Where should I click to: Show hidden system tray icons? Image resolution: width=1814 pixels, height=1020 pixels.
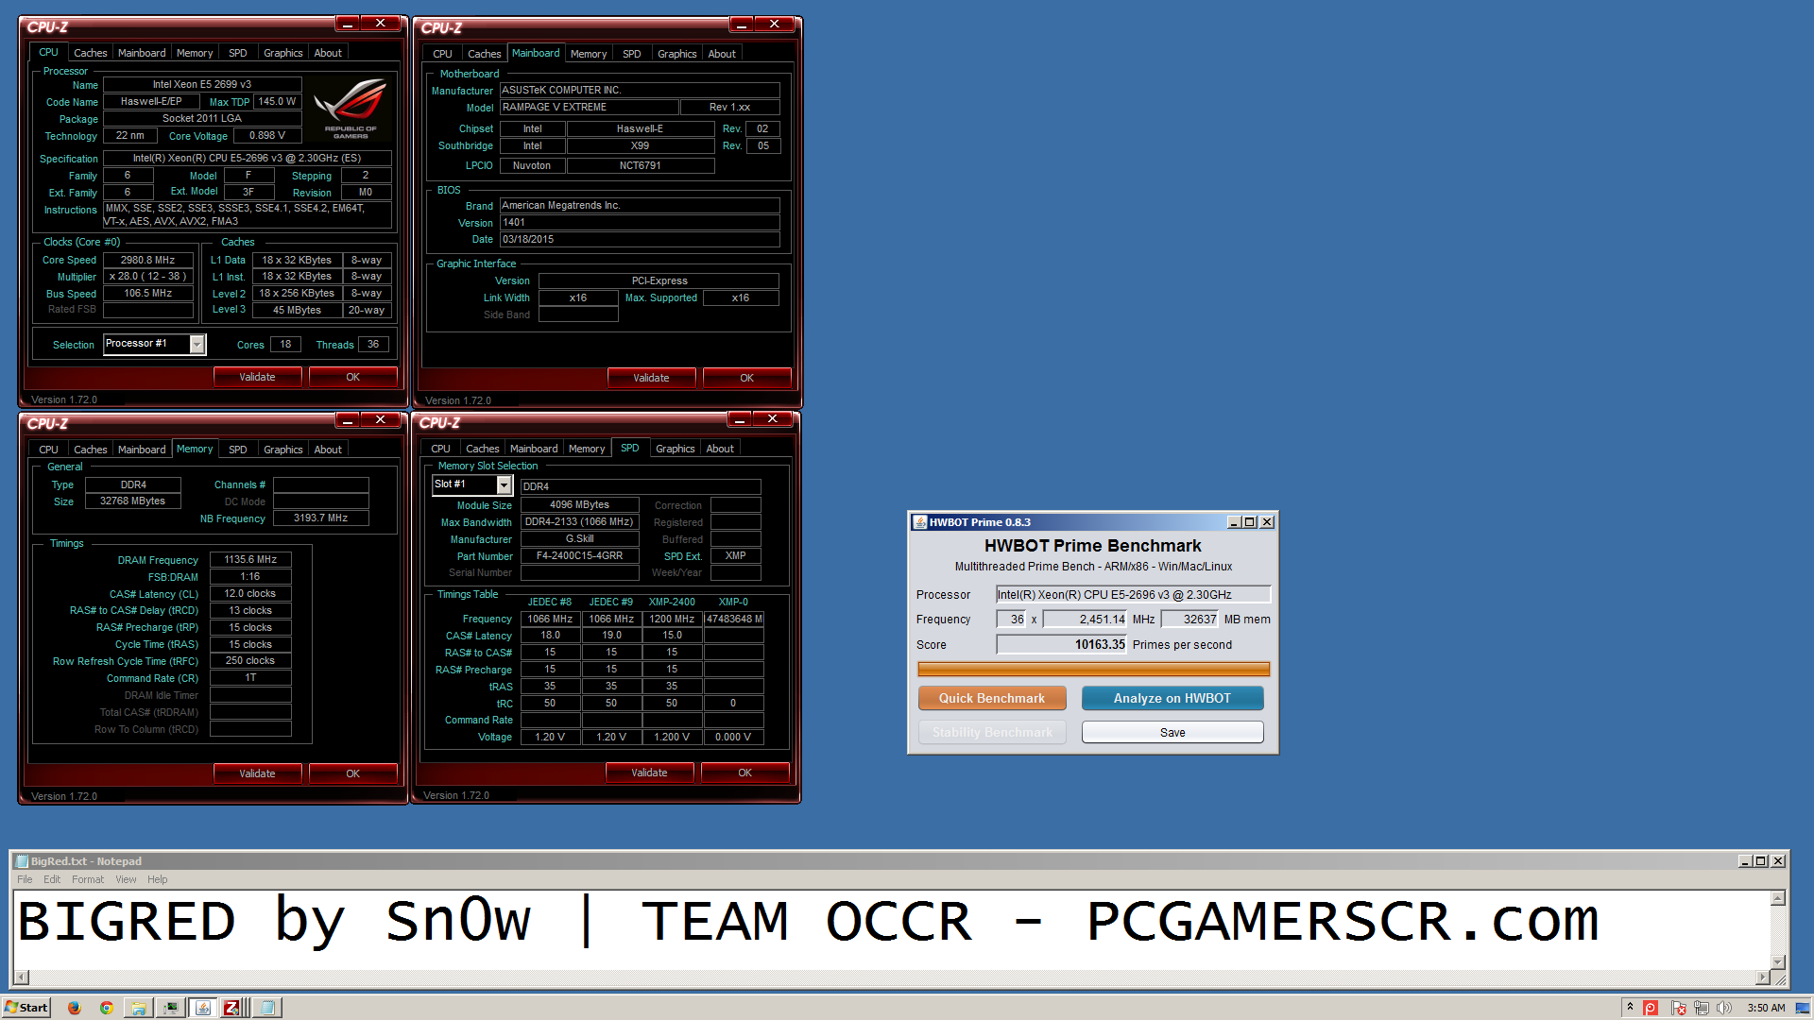pos(1630,1007)
